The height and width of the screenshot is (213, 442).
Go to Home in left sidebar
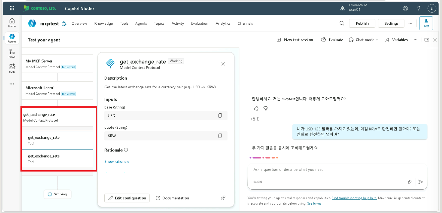(x=12, y=23)
